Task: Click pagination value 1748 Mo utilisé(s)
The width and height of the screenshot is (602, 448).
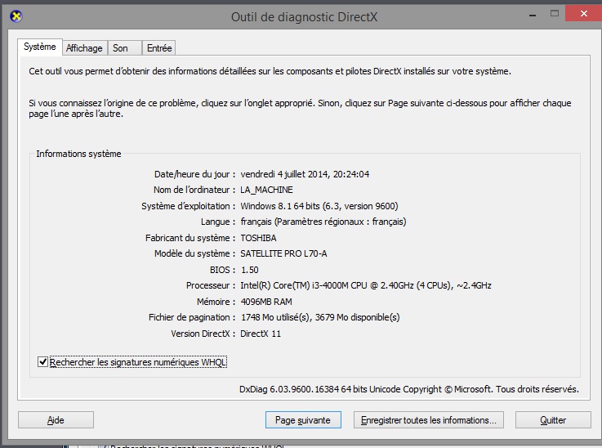Action: click(320, 317)
